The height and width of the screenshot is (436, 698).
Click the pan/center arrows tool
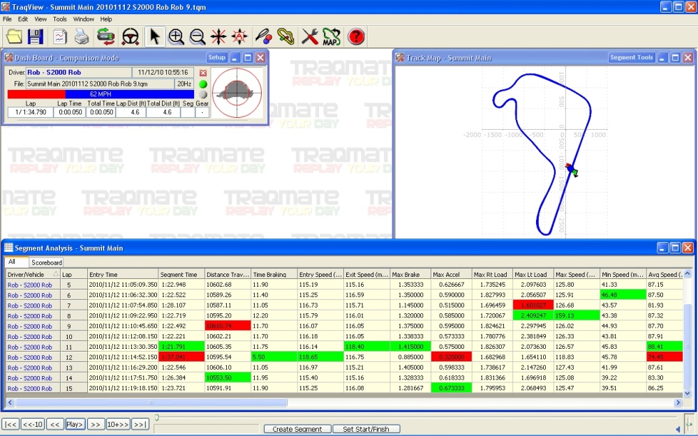click(218, 36)
